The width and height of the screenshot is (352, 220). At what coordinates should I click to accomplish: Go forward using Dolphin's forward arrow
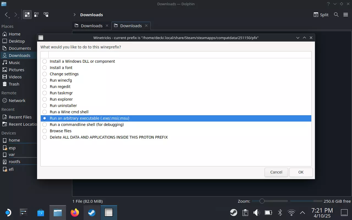[x=16, y=15]
